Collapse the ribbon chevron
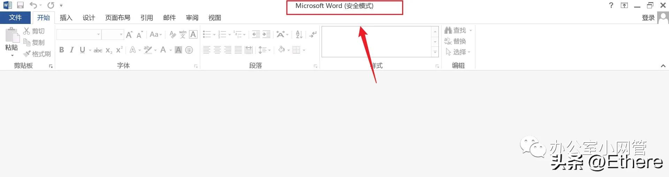669x177 pixels. (663, 66)
